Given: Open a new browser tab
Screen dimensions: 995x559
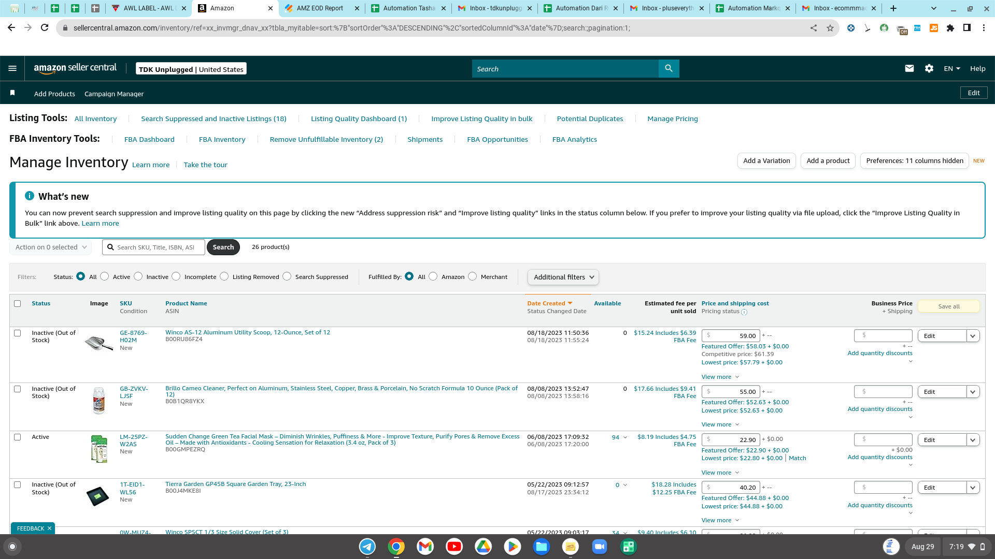Looking at the screenshot, I should [893, 8].
